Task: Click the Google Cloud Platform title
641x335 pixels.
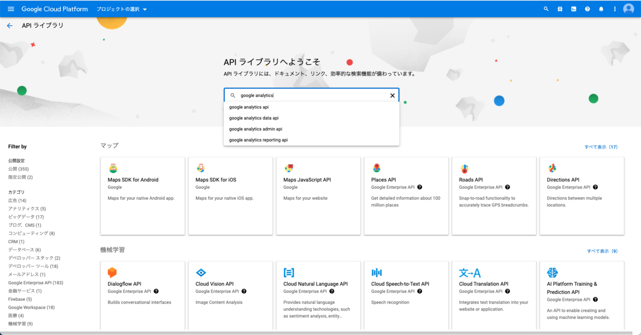Action: (54, 9)
